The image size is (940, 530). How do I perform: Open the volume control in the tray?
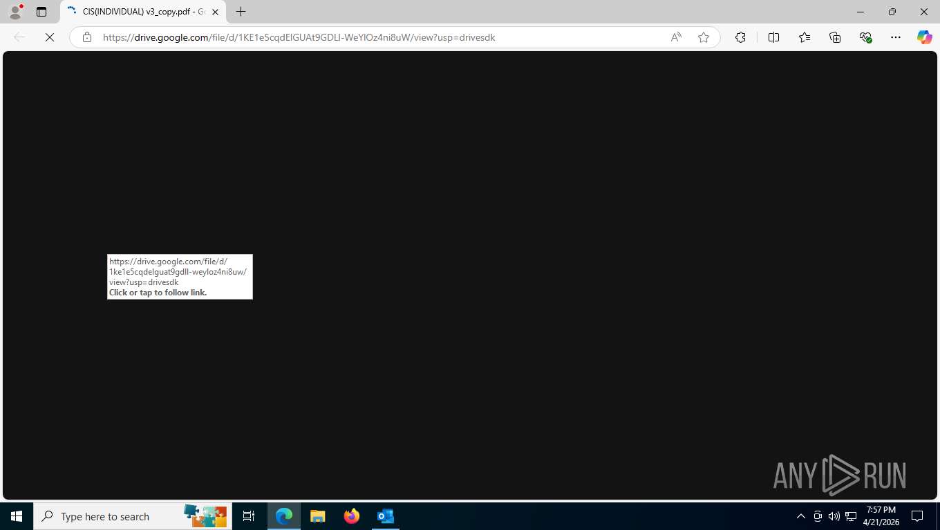point(834,516)
